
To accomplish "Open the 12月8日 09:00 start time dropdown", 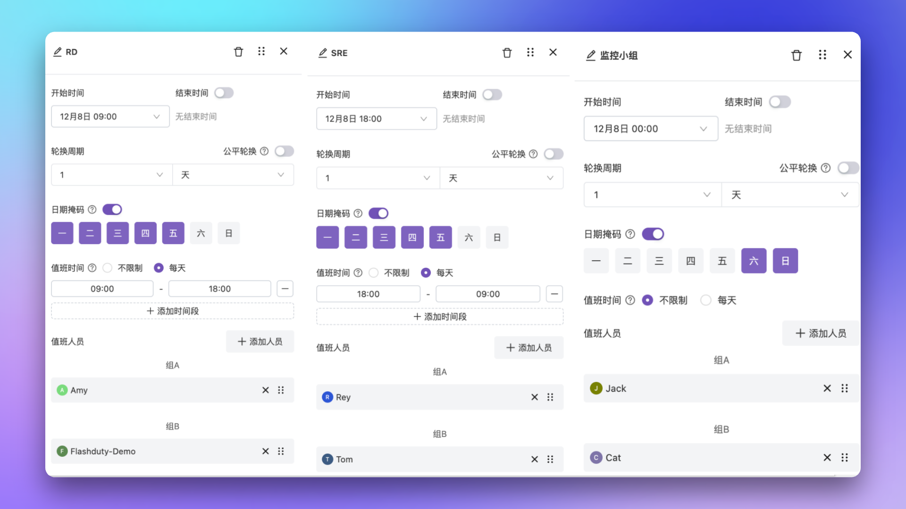I will [x=110, y=116].
